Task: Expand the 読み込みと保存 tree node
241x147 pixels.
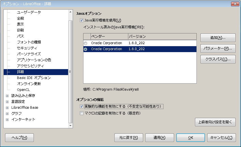Action: 7,96
